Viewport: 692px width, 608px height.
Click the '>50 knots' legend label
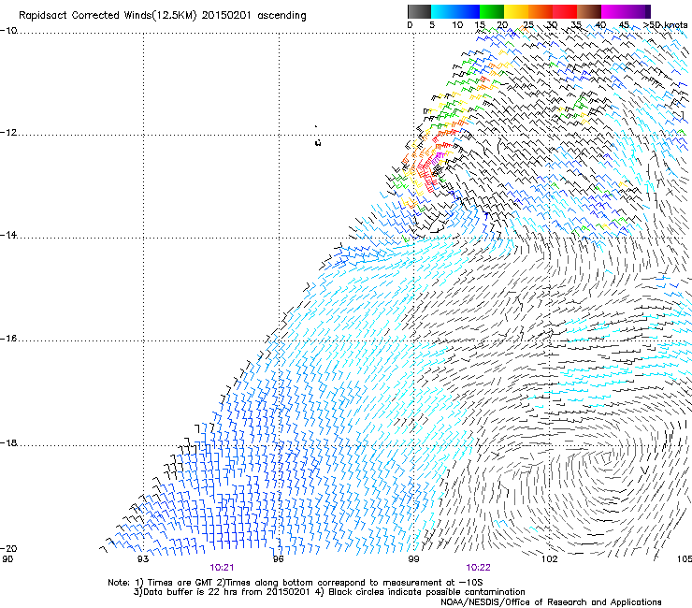click(x=665, y=25)
